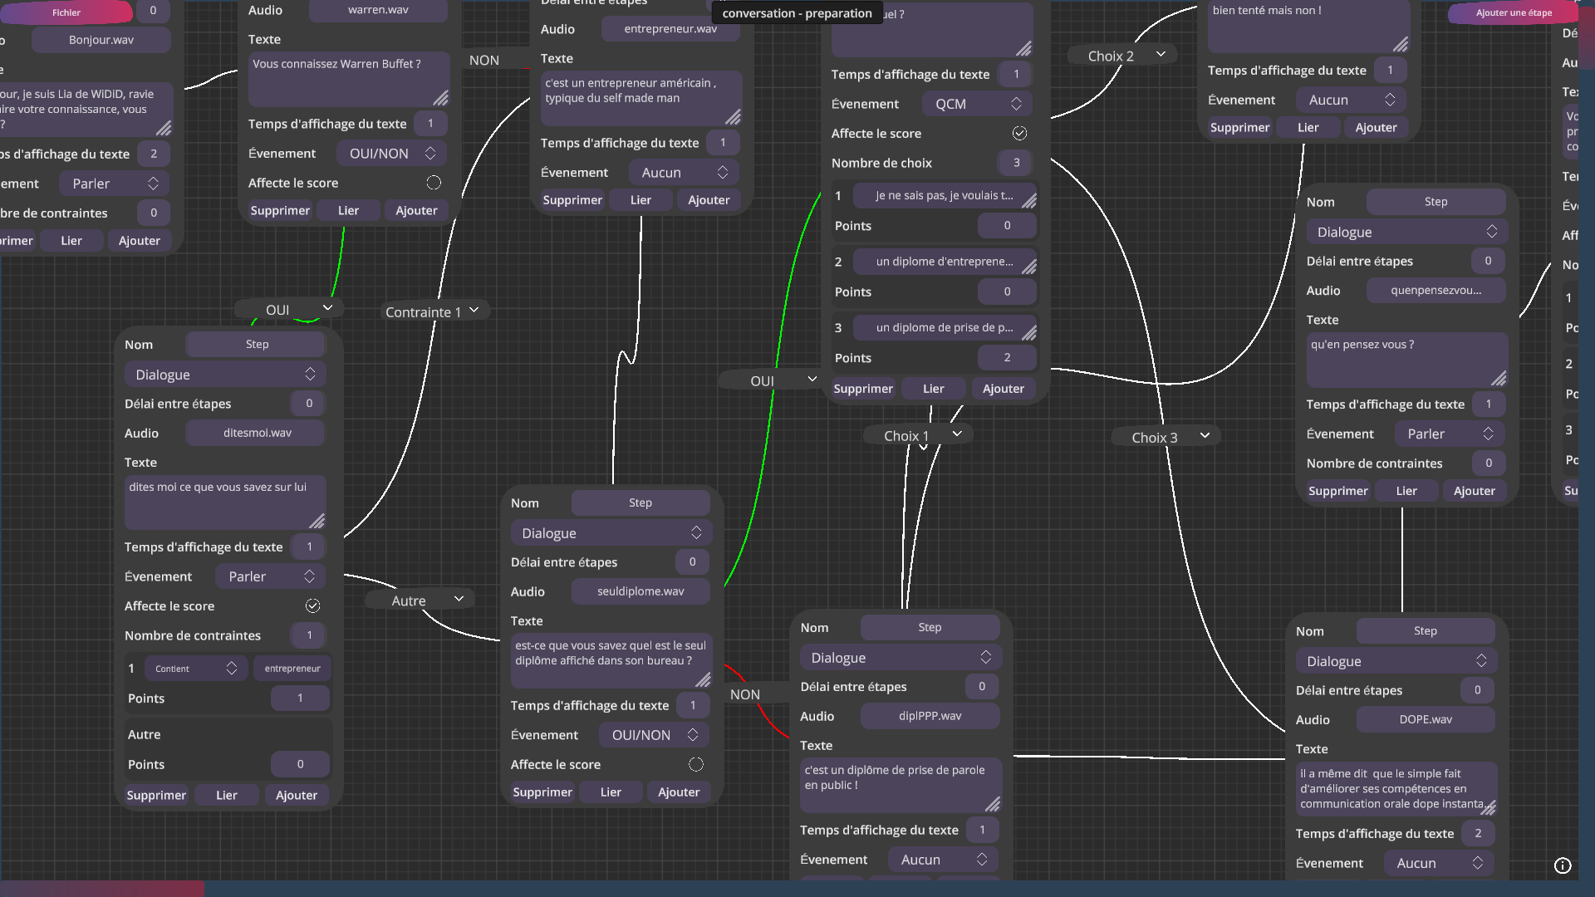Click the info icon in bottom corner

(1563, 865)
